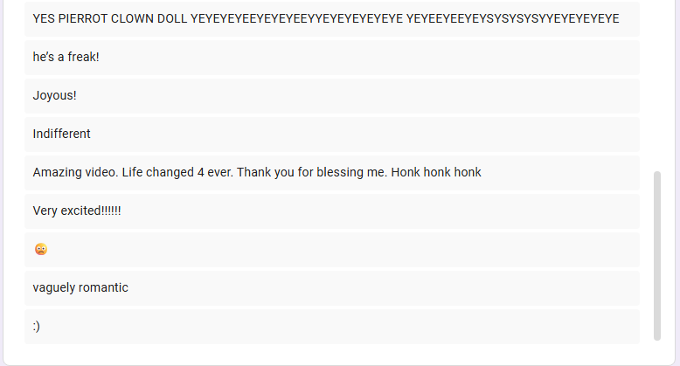Click empty space right of "Indifferent"
680x366 pixels.
[x=364, y=134]
